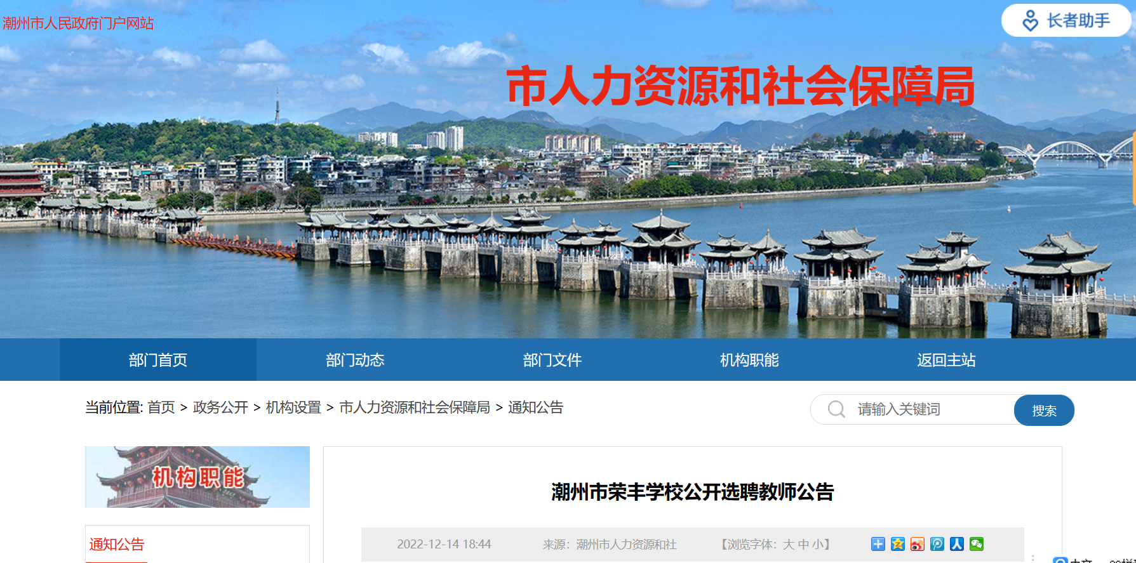Screen dimensions: 1136x563
Task: Open 潮州市人民政府门户网站 link at top left
Action: (x=78, y=23)
